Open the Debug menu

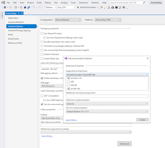[x=48, y=2]
